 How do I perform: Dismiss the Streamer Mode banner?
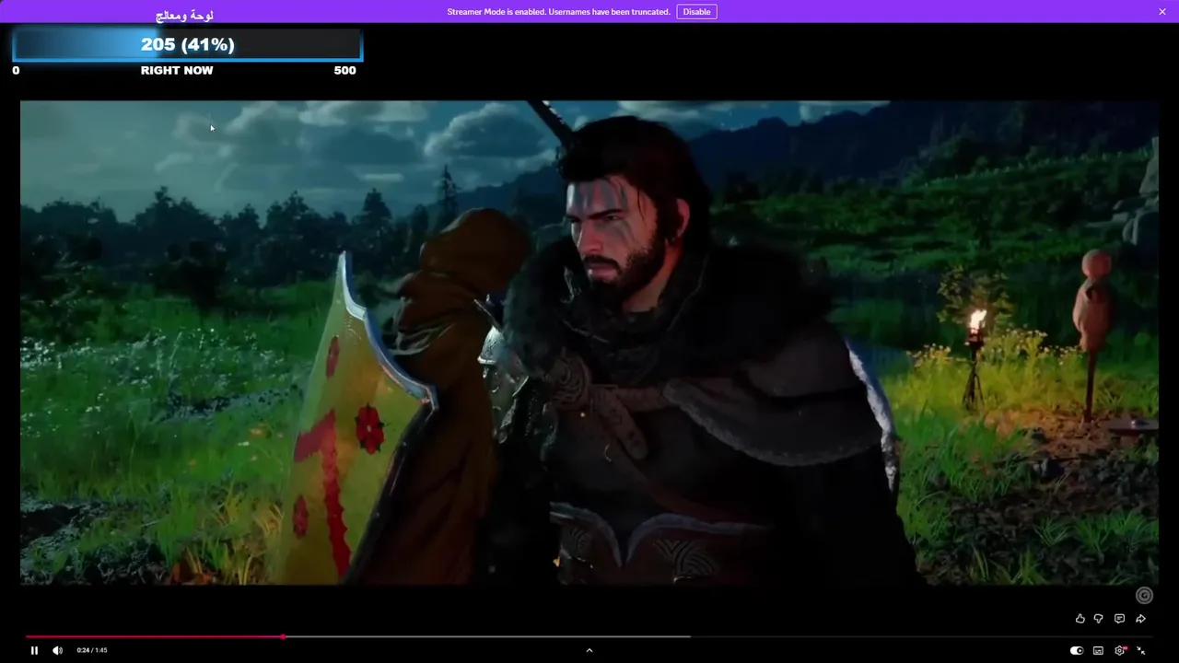tap(1162, 12)
